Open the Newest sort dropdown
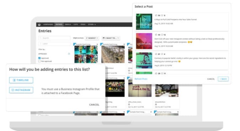This screenshot has height=131, width=240. 92,38
